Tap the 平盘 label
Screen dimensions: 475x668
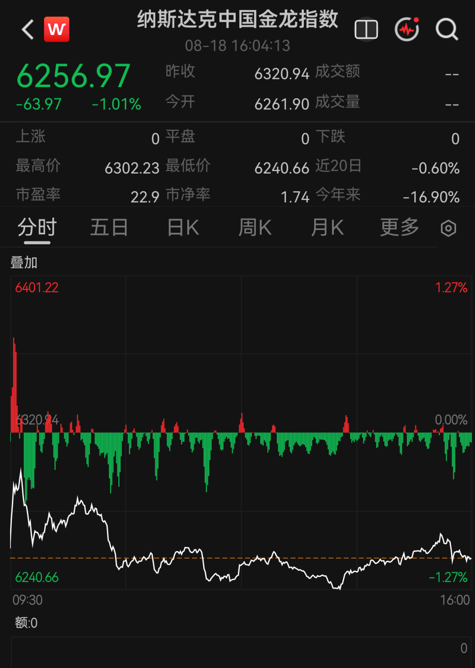pyautogui.click(x=180, y=137)
